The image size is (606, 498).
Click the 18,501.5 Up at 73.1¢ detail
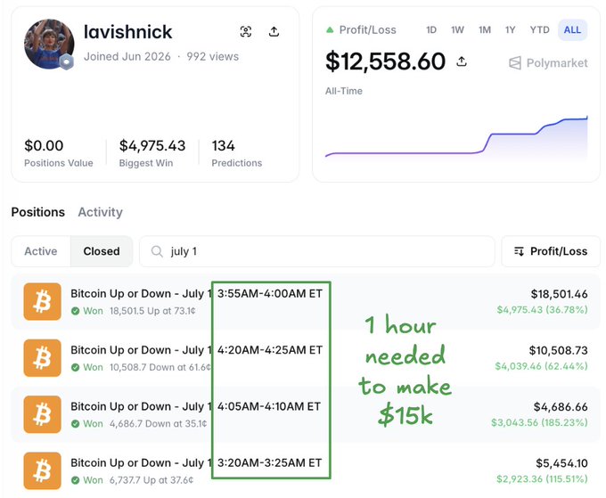pyautogui.click(x=152, y=311)
